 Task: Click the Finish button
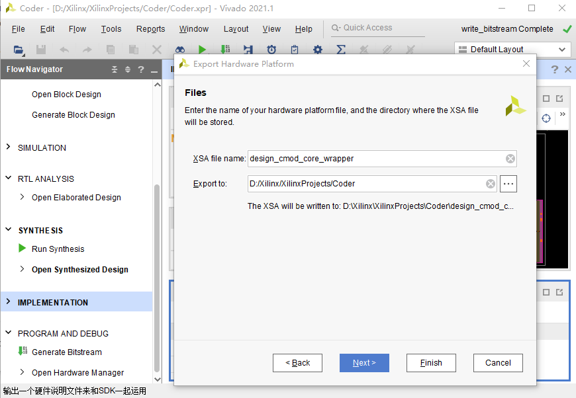tap(431, 363)
